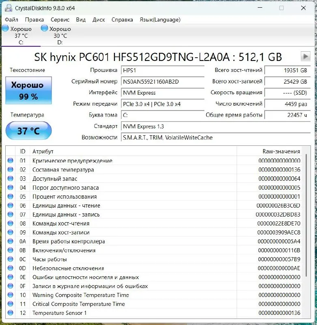This screenshot has width=317, height=325.
Task: Click the power-on hours value 22457 ч
Action: [x=287, y=115]
